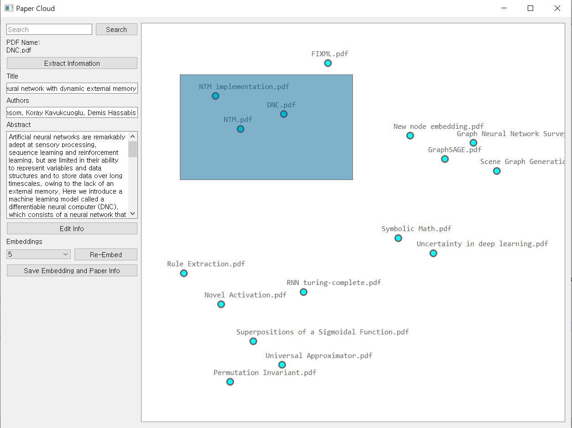Click the New node embedding.pdf label

click(439, 126)
